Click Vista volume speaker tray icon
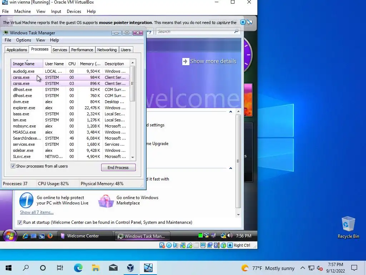 230,236
